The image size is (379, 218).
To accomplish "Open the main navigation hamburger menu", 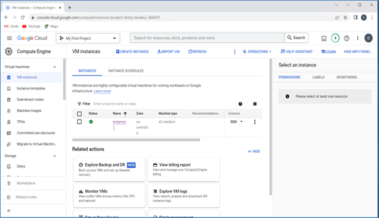I will pos(9,38).
